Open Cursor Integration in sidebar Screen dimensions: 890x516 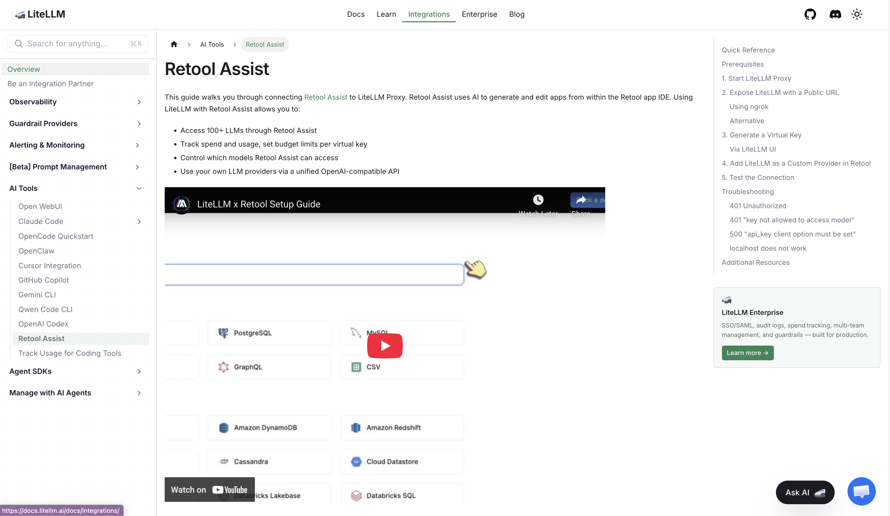(50, 266)
